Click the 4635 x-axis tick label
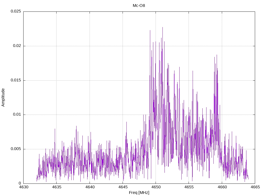 [x=57, y=187]
